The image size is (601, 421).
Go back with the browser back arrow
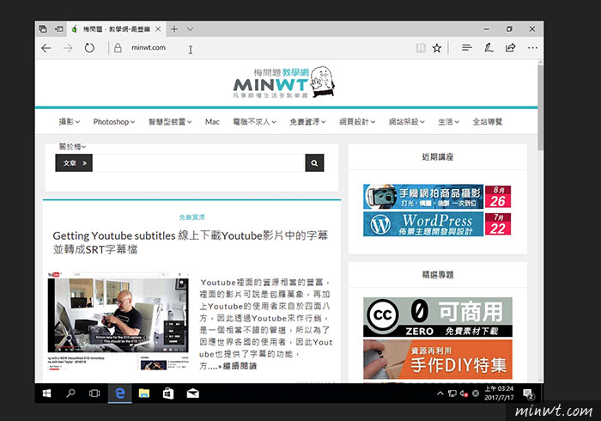click(x=46, y=48)
